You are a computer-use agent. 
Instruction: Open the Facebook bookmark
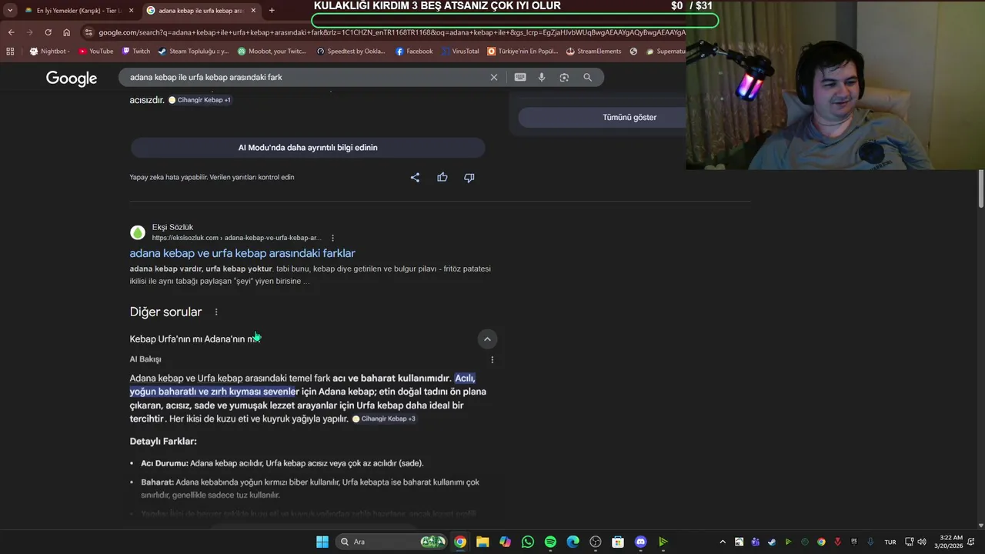point(414,52)
